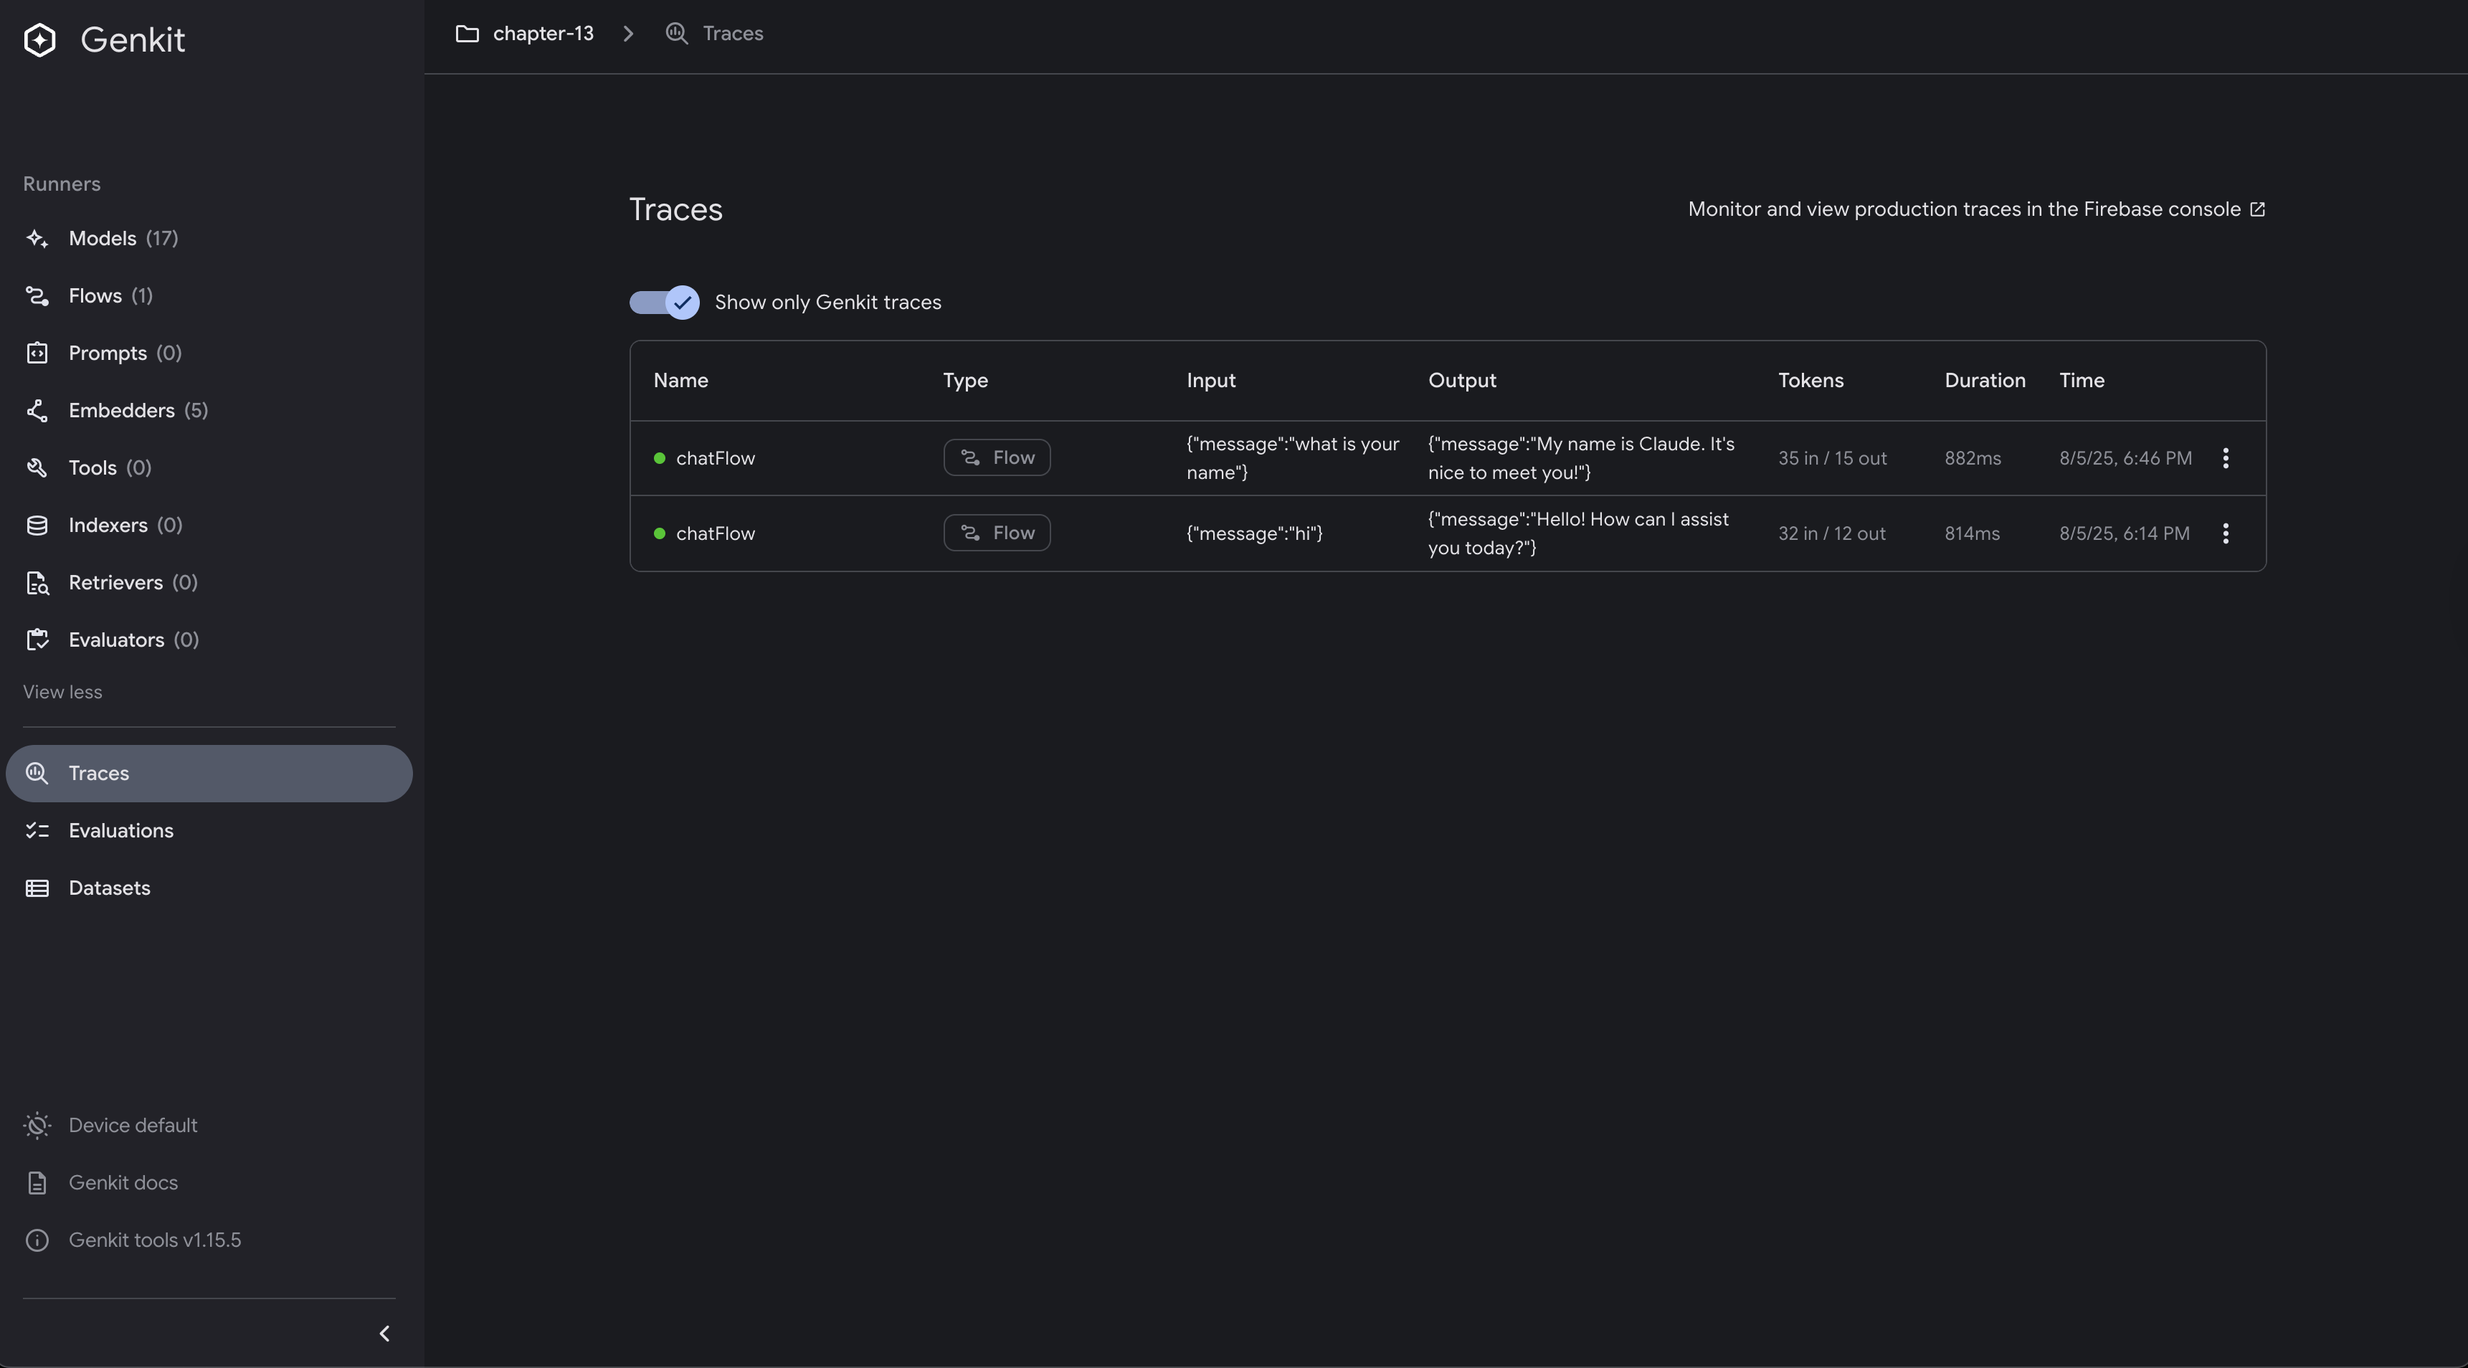Click the Genkit tools v1.15.5 label
This screenshot has width=2468, height=1368.
point(155,1240)
